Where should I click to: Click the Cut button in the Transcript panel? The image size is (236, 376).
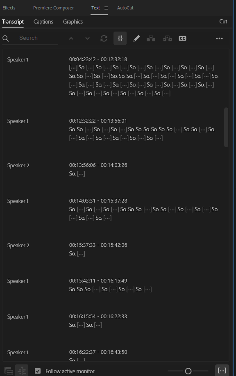pyautogui.click(x=223, y=21)
